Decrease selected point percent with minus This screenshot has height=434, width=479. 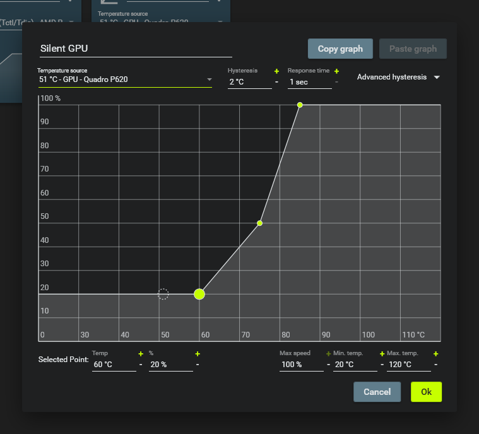pos(198,365)
